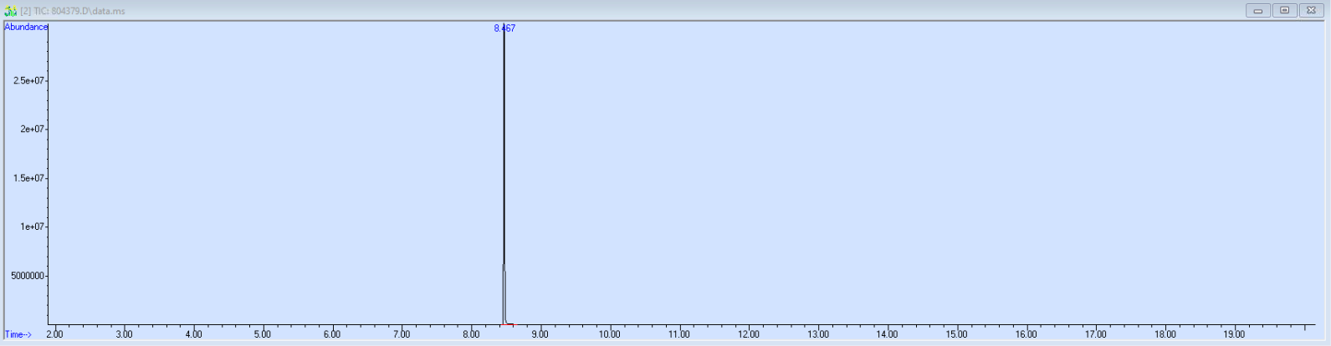Click the TIC window title bar icon
Screen dimensions: 1331x346
(11, 11)
